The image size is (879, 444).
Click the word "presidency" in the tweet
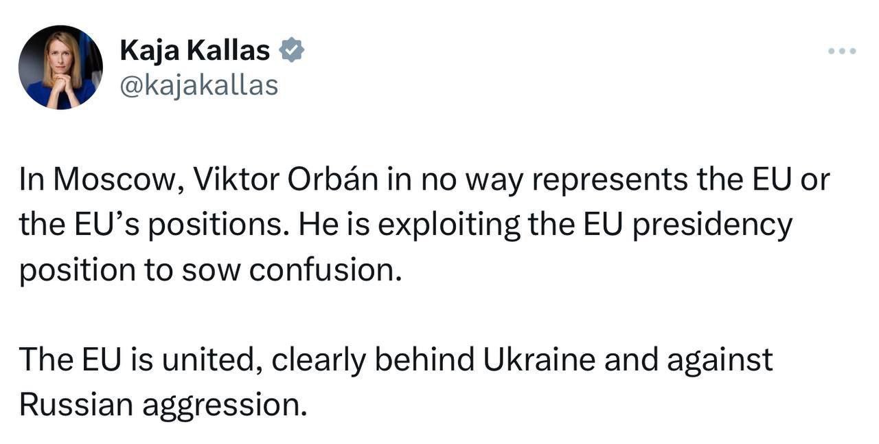[712, 225]
